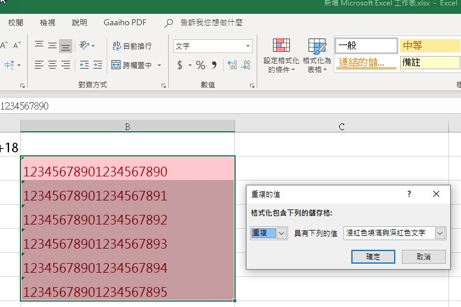The width and height of the screenshot is (461, 307).
Task: Expand the currency format arrow
Action: 190,65
